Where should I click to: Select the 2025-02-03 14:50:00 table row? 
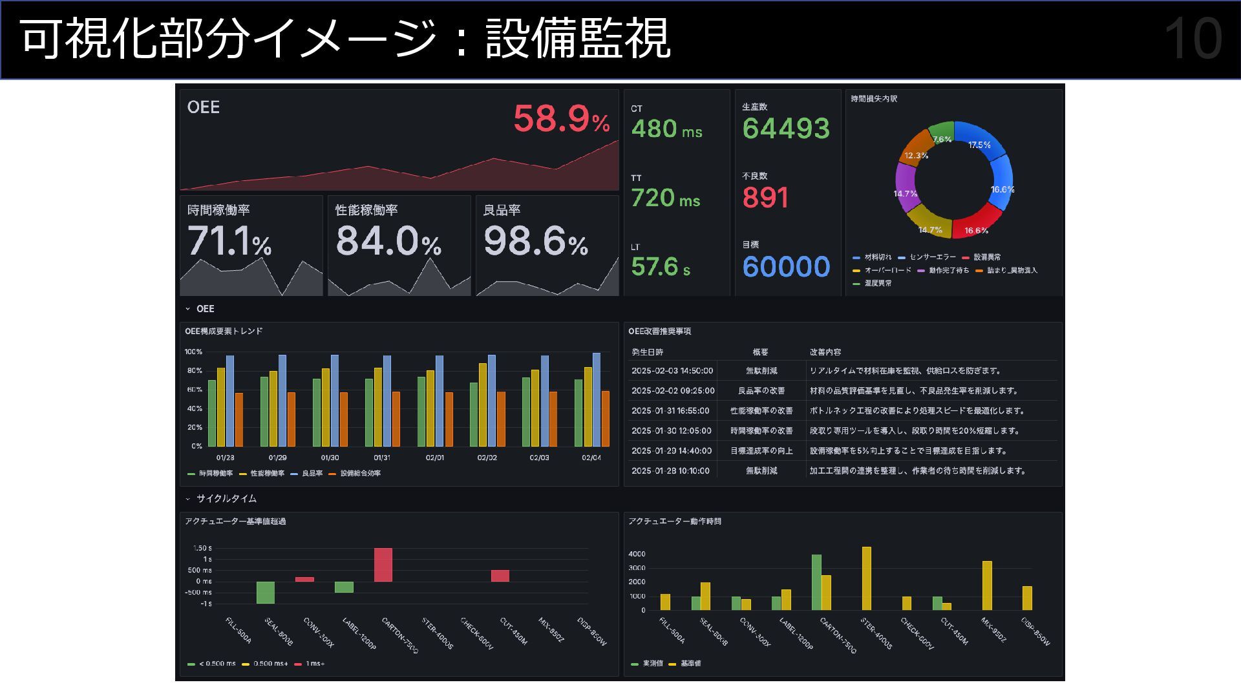pyautogui.click(x=672, y=371)
